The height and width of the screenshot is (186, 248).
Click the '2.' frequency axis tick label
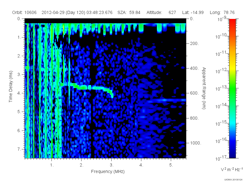click(x=82, y=165)
